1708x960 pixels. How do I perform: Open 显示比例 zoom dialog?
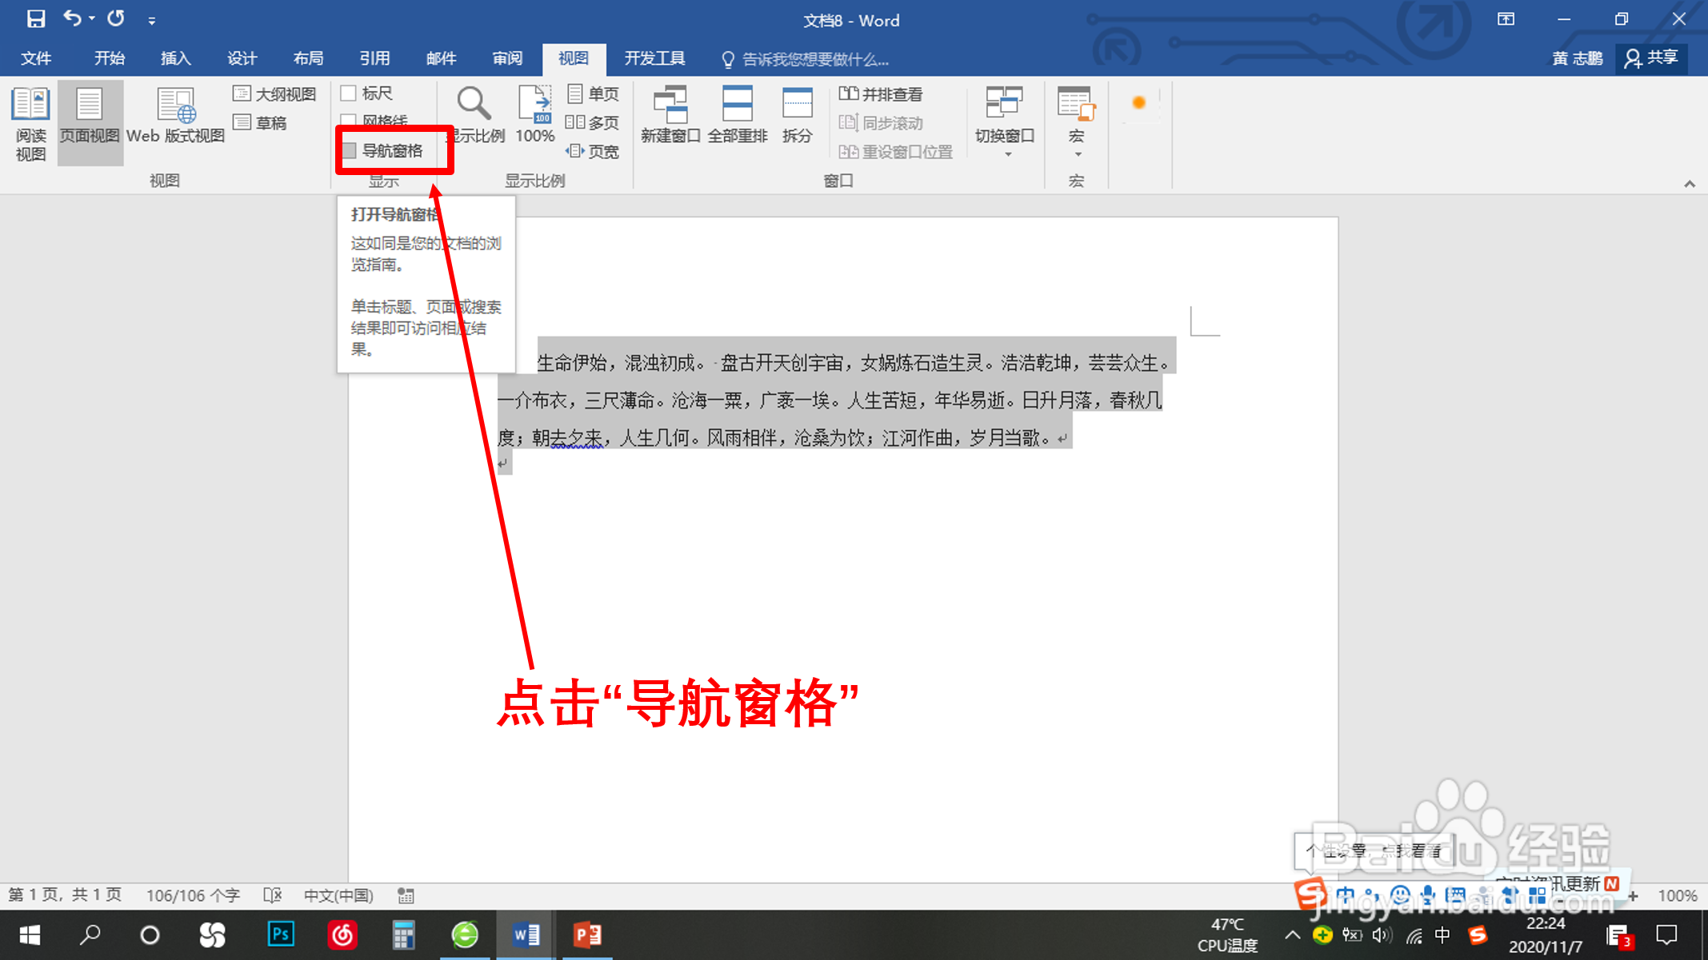point(476,116)
